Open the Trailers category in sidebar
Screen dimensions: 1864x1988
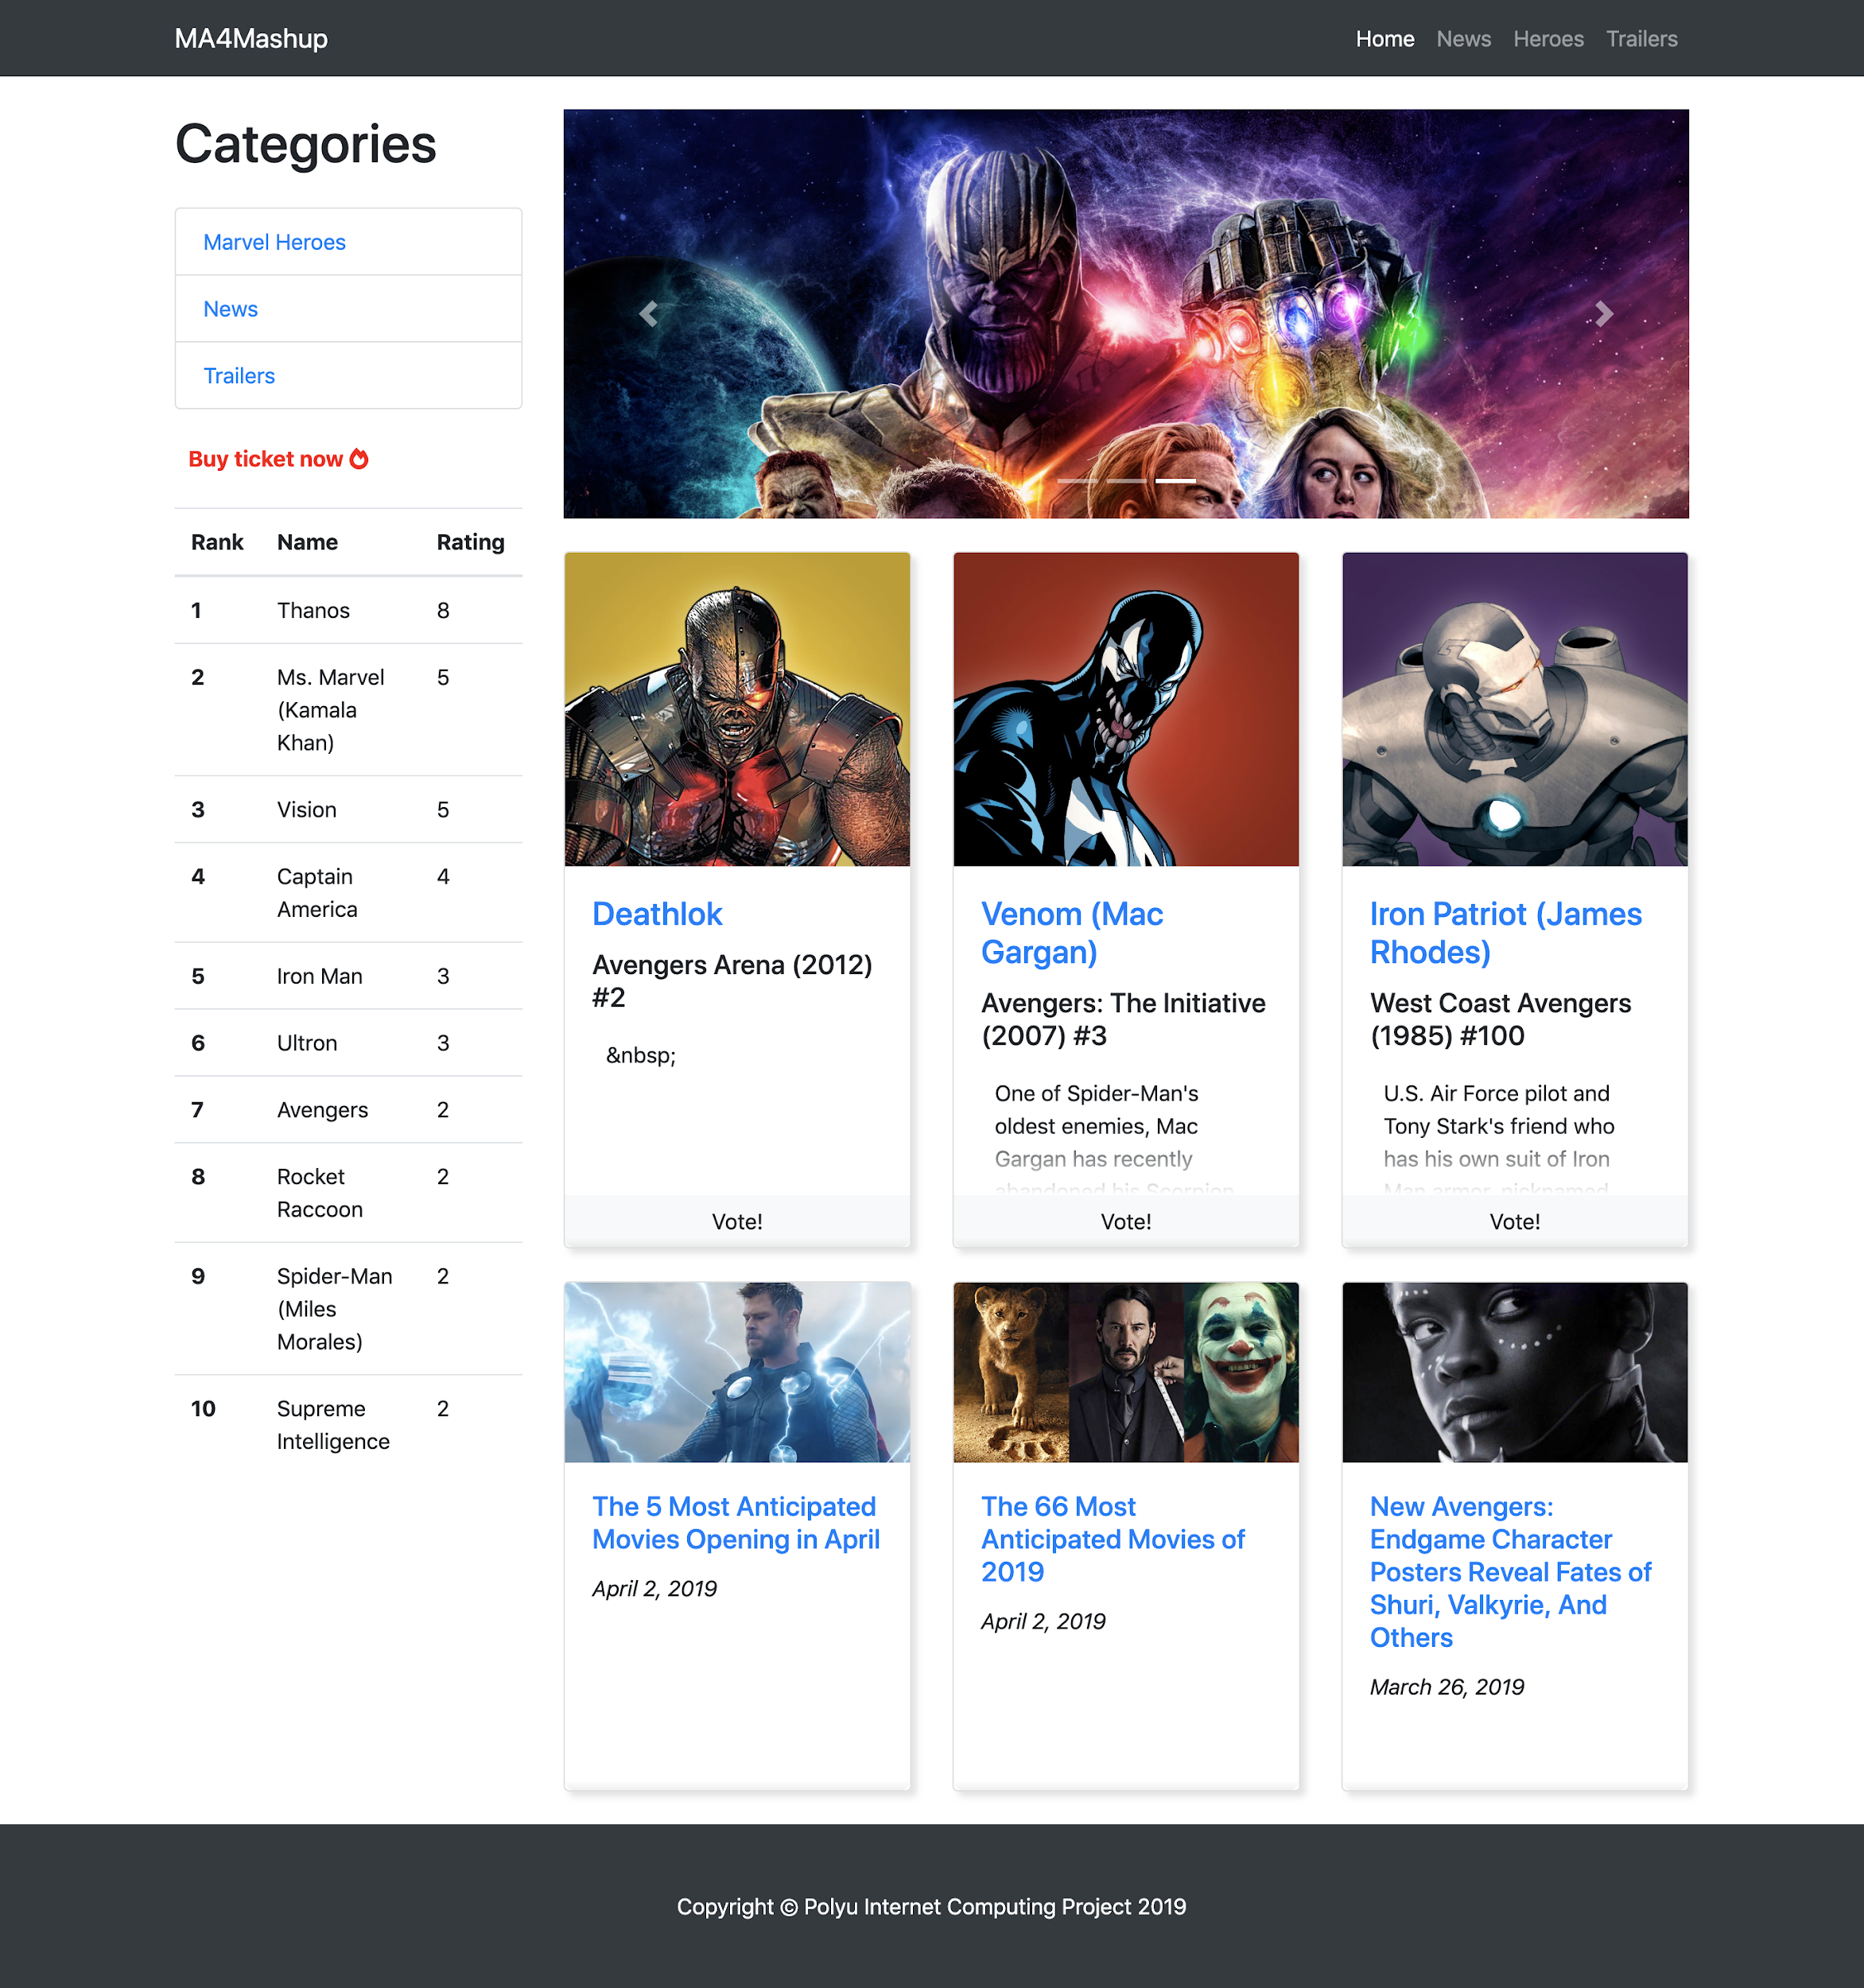coord(239,376)
